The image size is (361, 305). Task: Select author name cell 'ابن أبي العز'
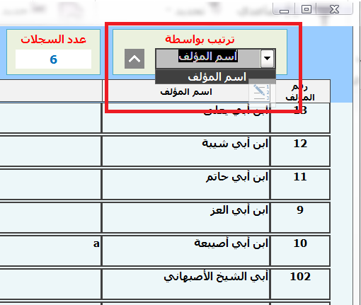click(186, 217)
